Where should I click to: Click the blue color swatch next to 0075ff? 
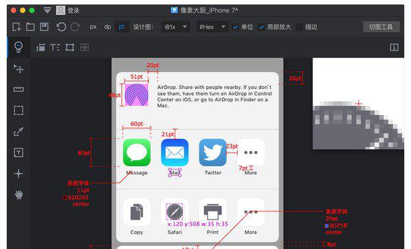tap(327, 226)
